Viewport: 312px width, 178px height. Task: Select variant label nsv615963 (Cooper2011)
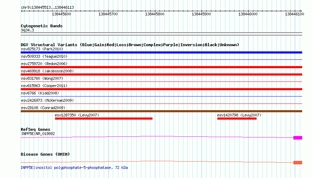pos(44,86)
